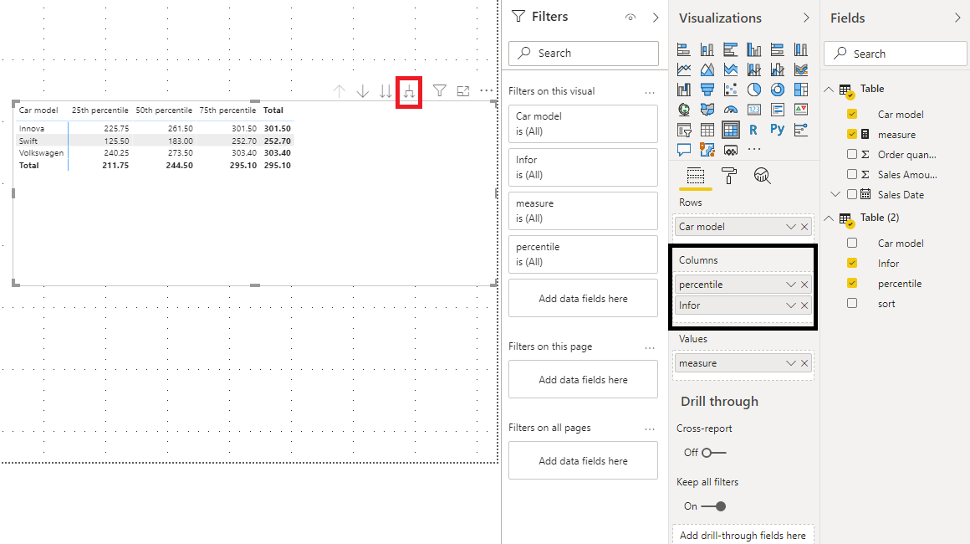
Task: Collapse the Visualizations pane
Action: [x=806, y=18]
